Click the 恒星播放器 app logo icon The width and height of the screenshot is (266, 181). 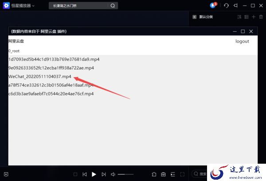(x=6, y=6)
